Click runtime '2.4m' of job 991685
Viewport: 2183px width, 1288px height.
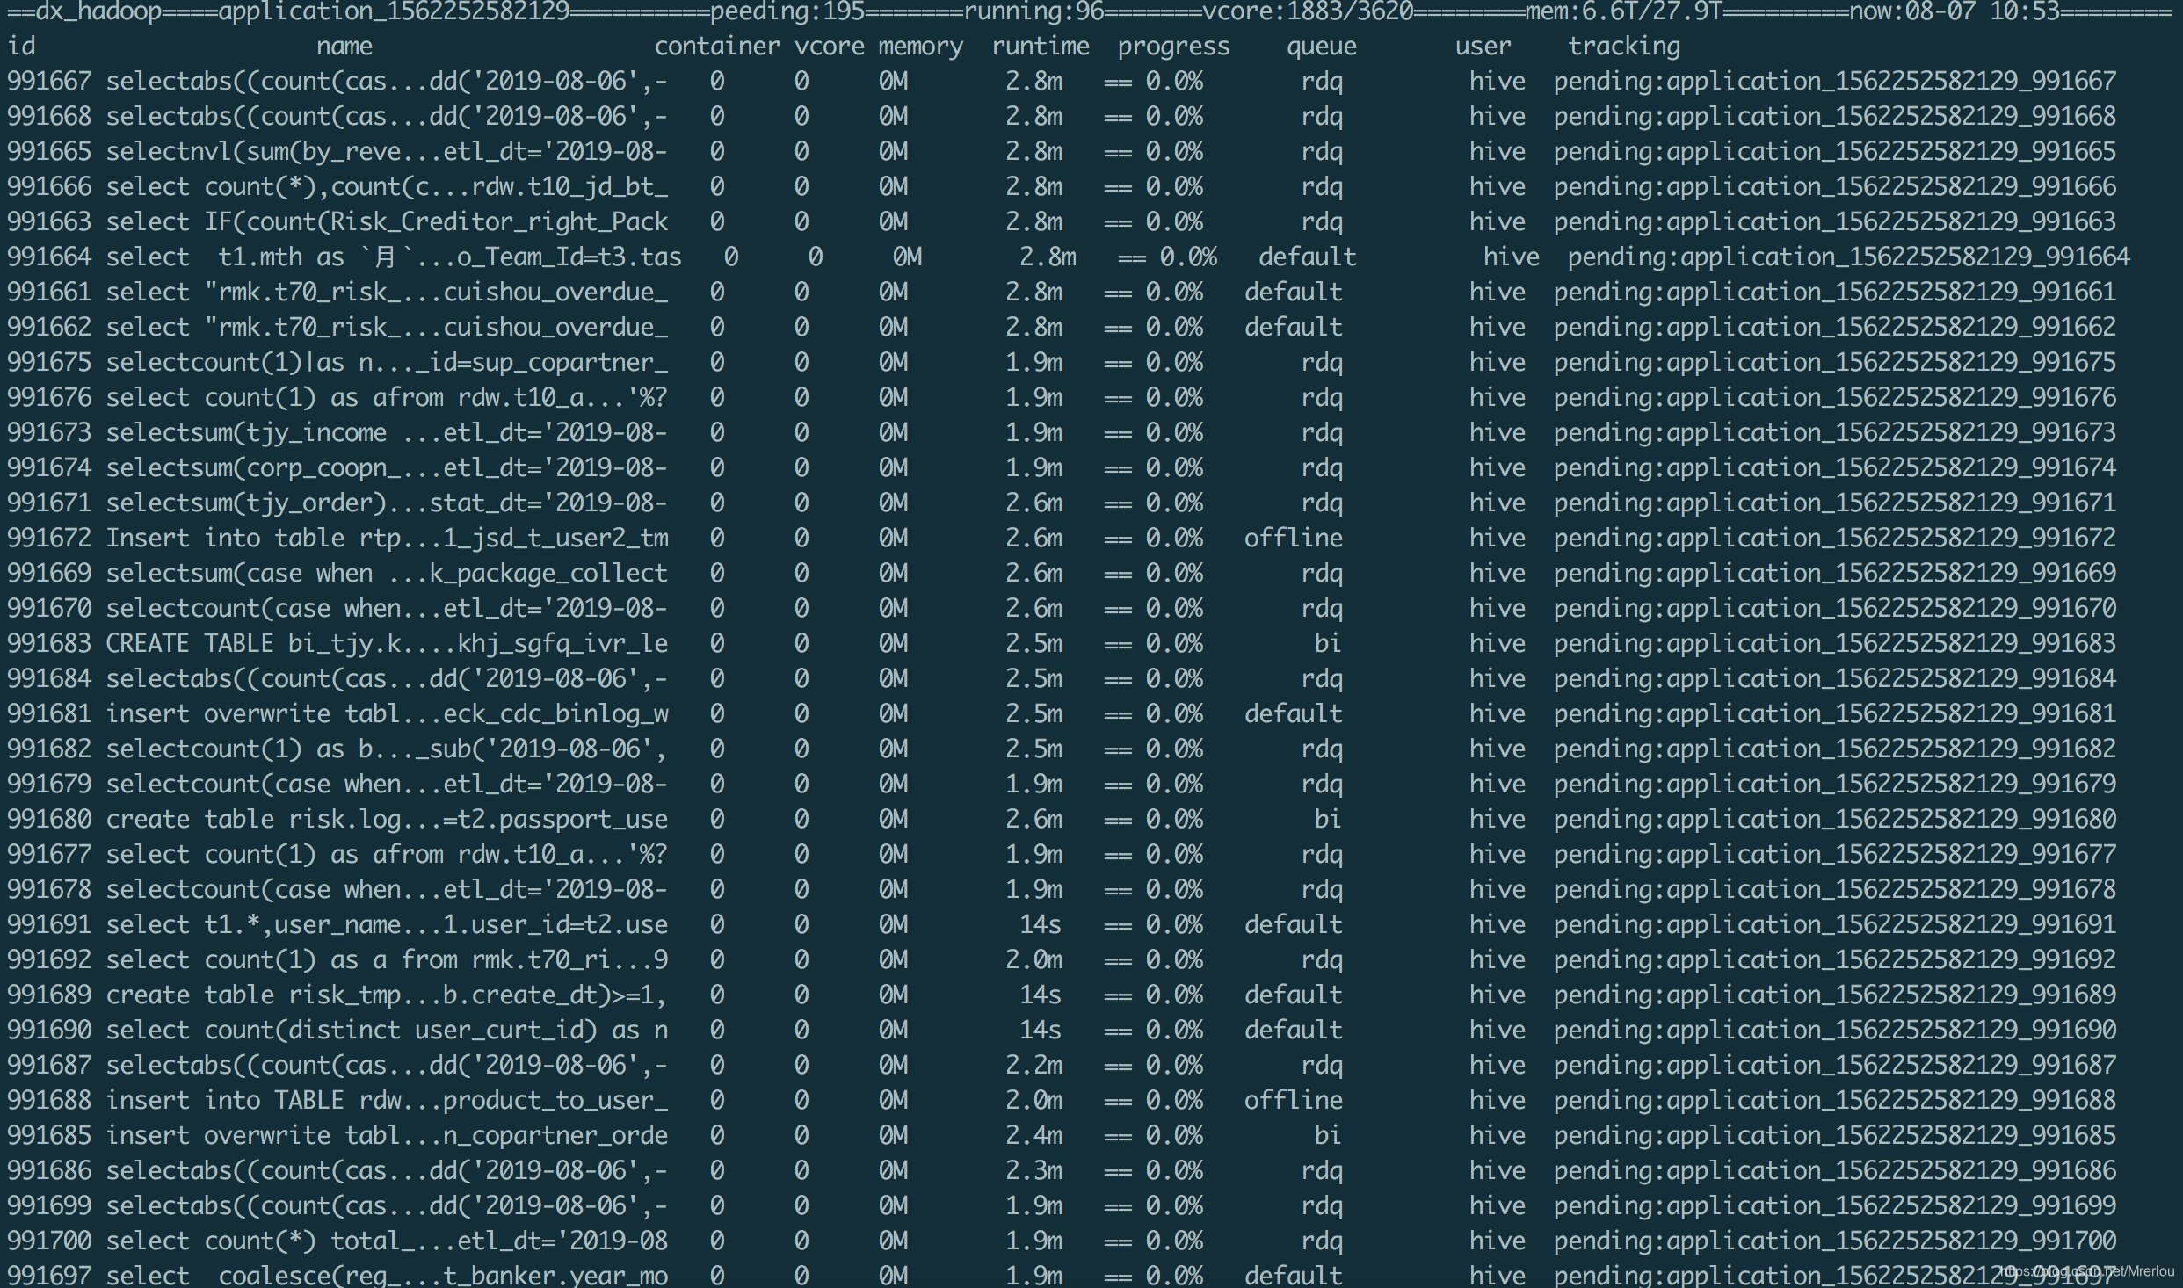1033,1135
